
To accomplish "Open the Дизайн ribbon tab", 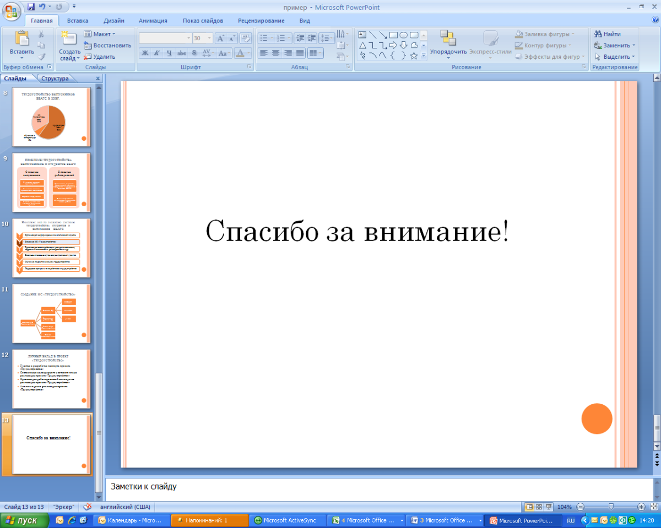I will pyautogui.click(x=113, y=21).
